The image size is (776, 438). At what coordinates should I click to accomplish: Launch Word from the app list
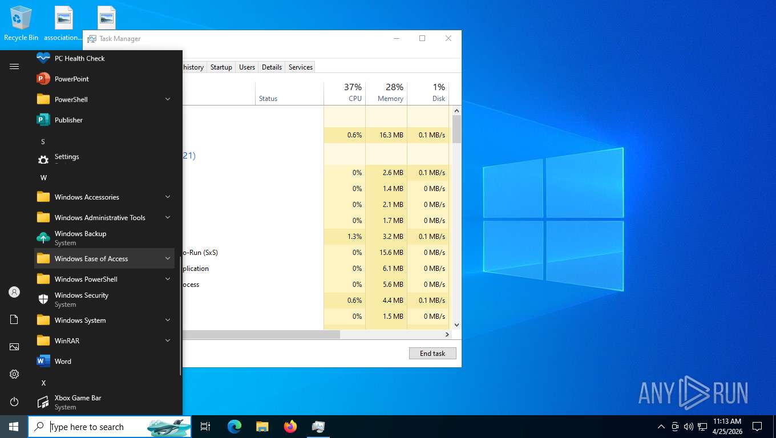105,361
